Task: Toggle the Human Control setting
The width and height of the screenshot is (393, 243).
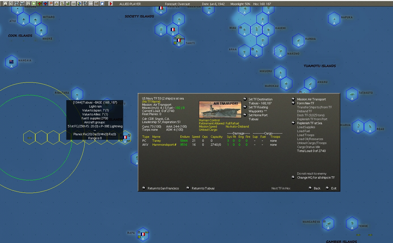Action: tap(209, 120)
